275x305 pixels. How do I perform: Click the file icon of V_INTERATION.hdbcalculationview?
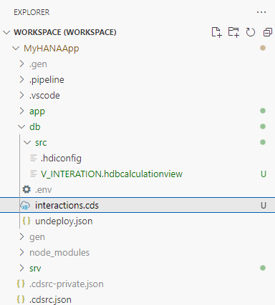tap(34, 174)
